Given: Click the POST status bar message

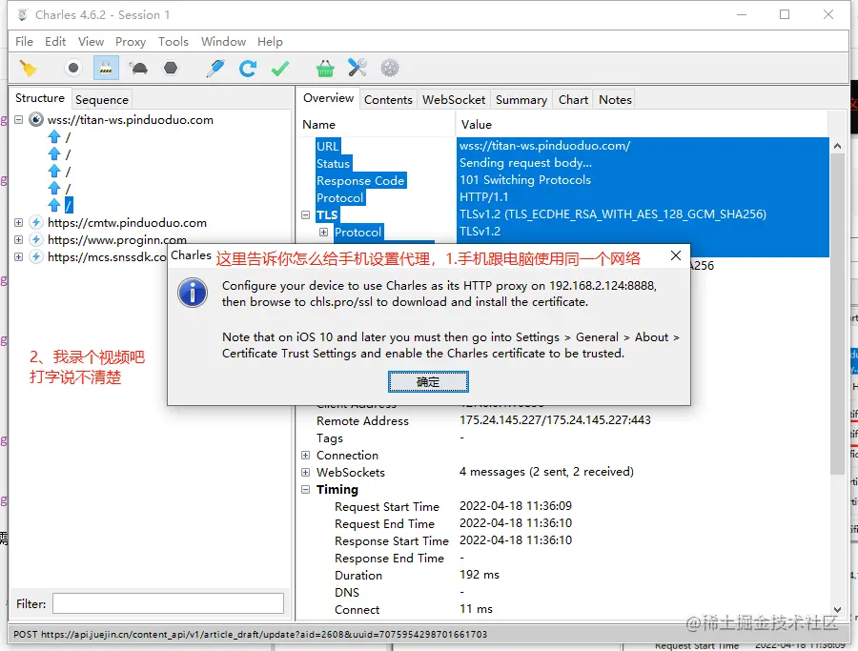Looking at the screenshot, I should [x=250, y=634].
